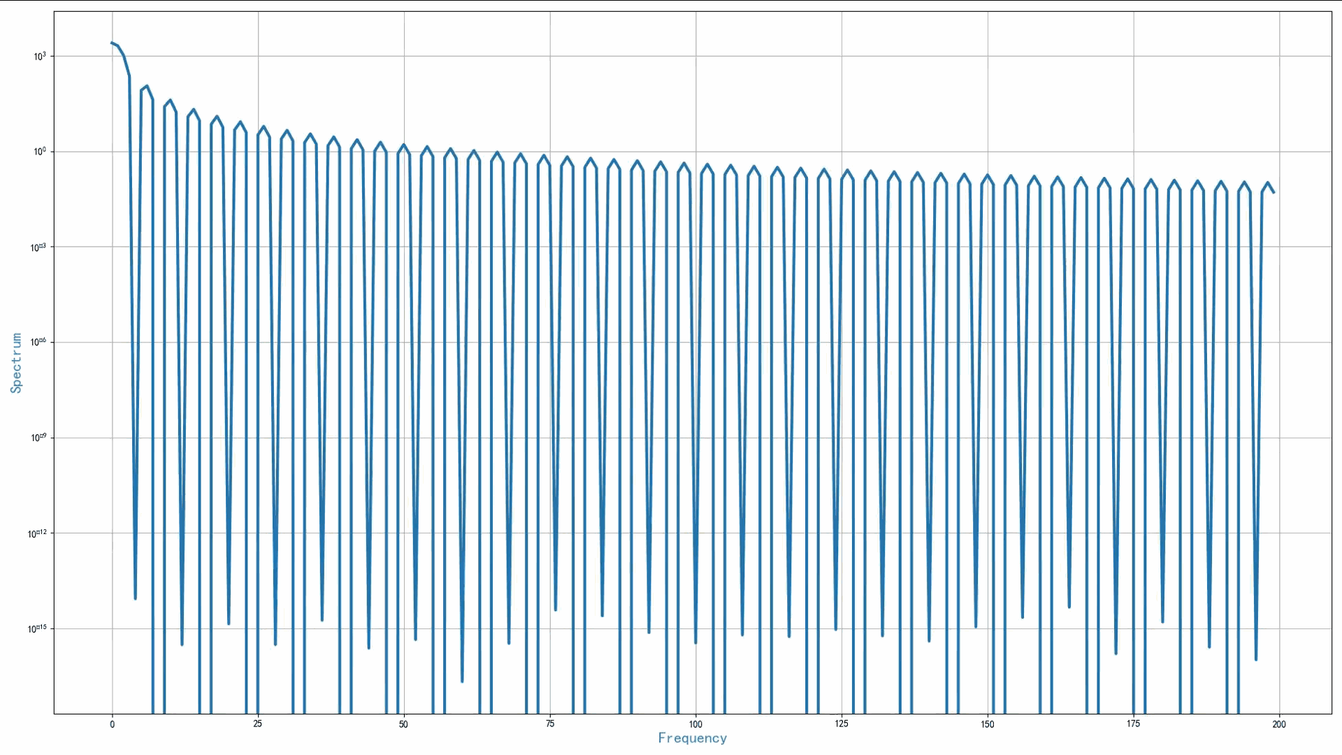Screen dimensions: 1342x755
Task: Click the x-axis tick label 150
Action: pos(987,724)
